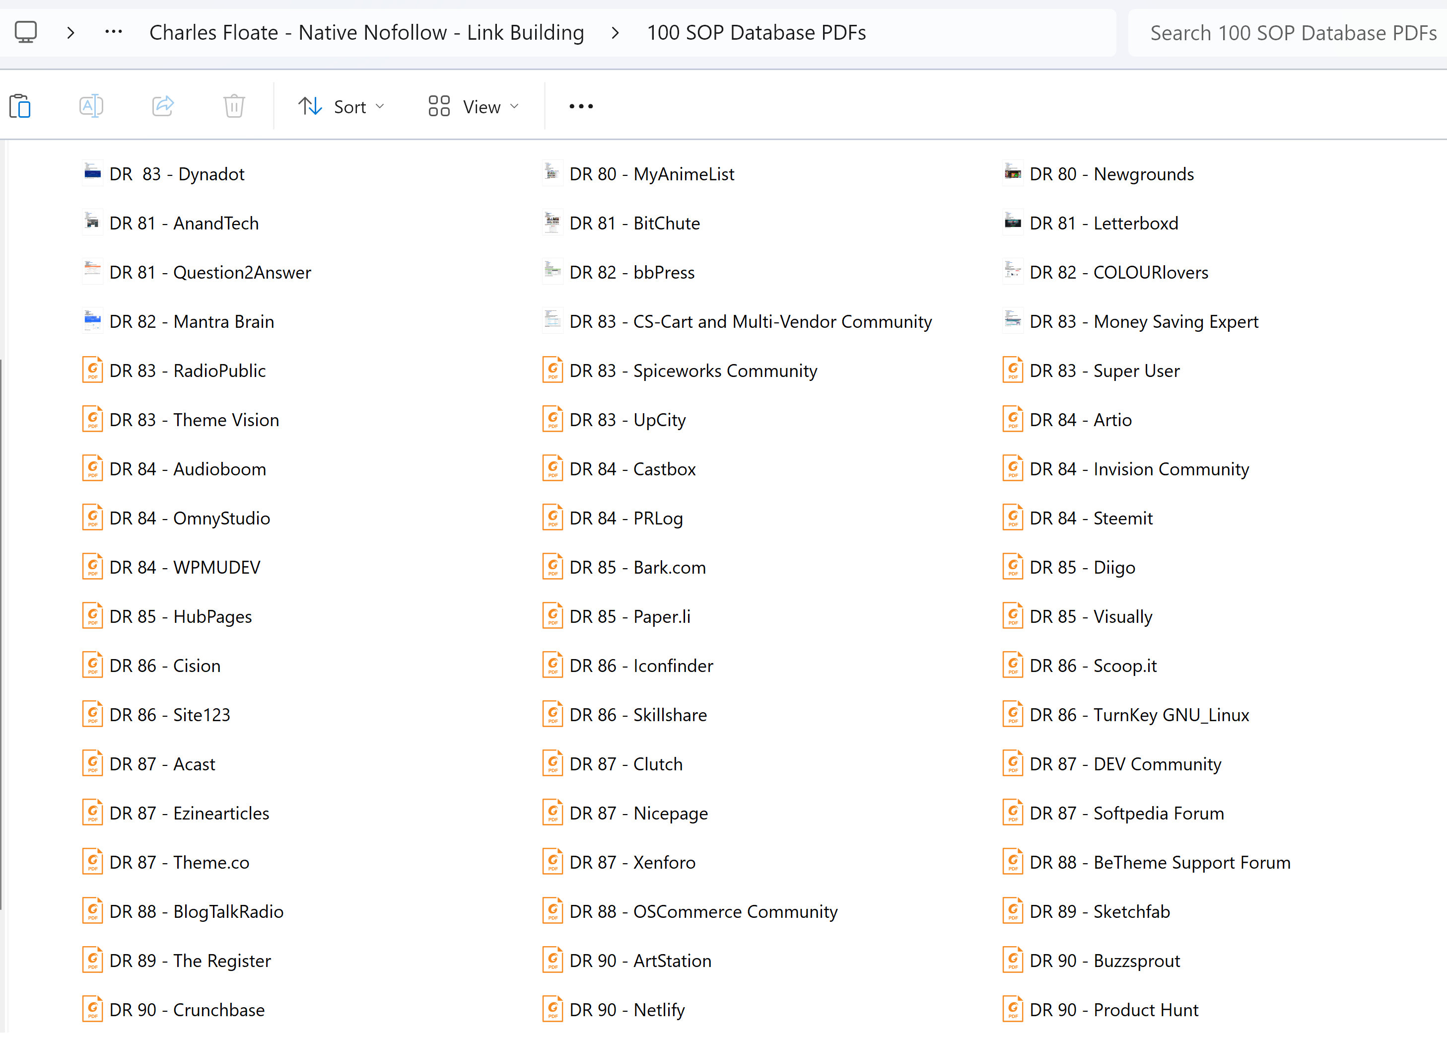Select file DR 88 - BeTheme Support Forum
1447x1042 pixels.
click(1147, 862)
